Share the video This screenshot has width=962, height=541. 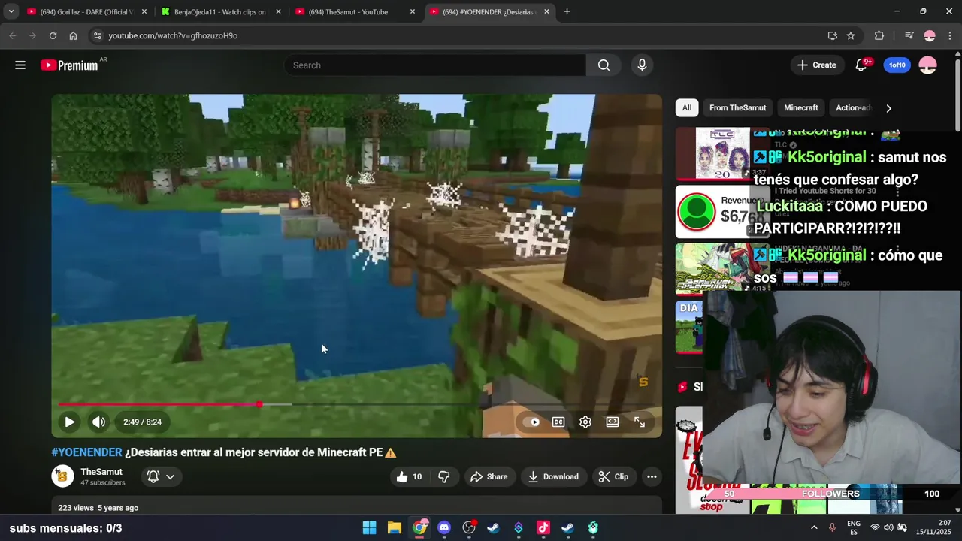tap(489, 476)
